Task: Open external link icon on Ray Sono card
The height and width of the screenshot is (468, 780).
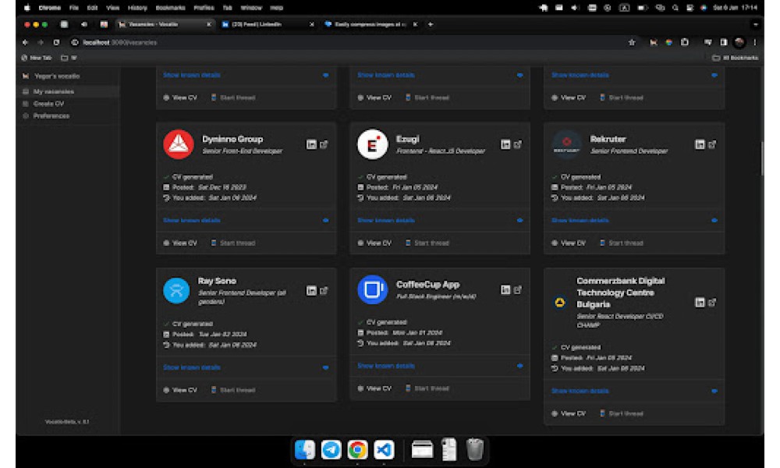Action: [x=324, y=291]
